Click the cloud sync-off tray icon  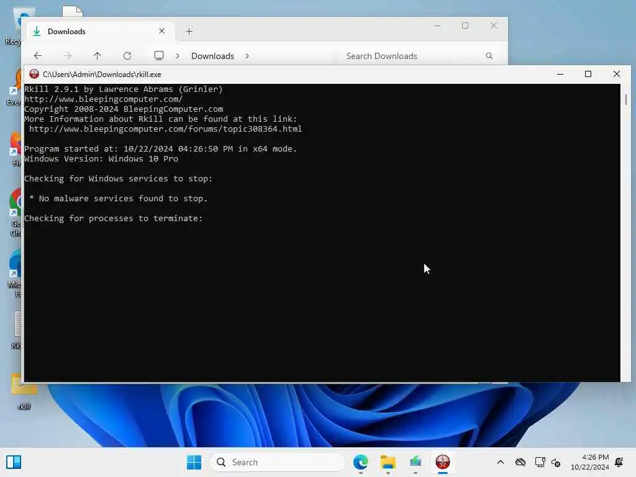click(520, 462)
